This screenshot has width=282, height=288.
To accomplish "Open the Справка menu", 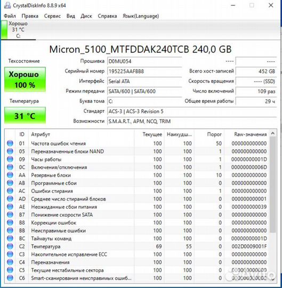I will point(107,16).
